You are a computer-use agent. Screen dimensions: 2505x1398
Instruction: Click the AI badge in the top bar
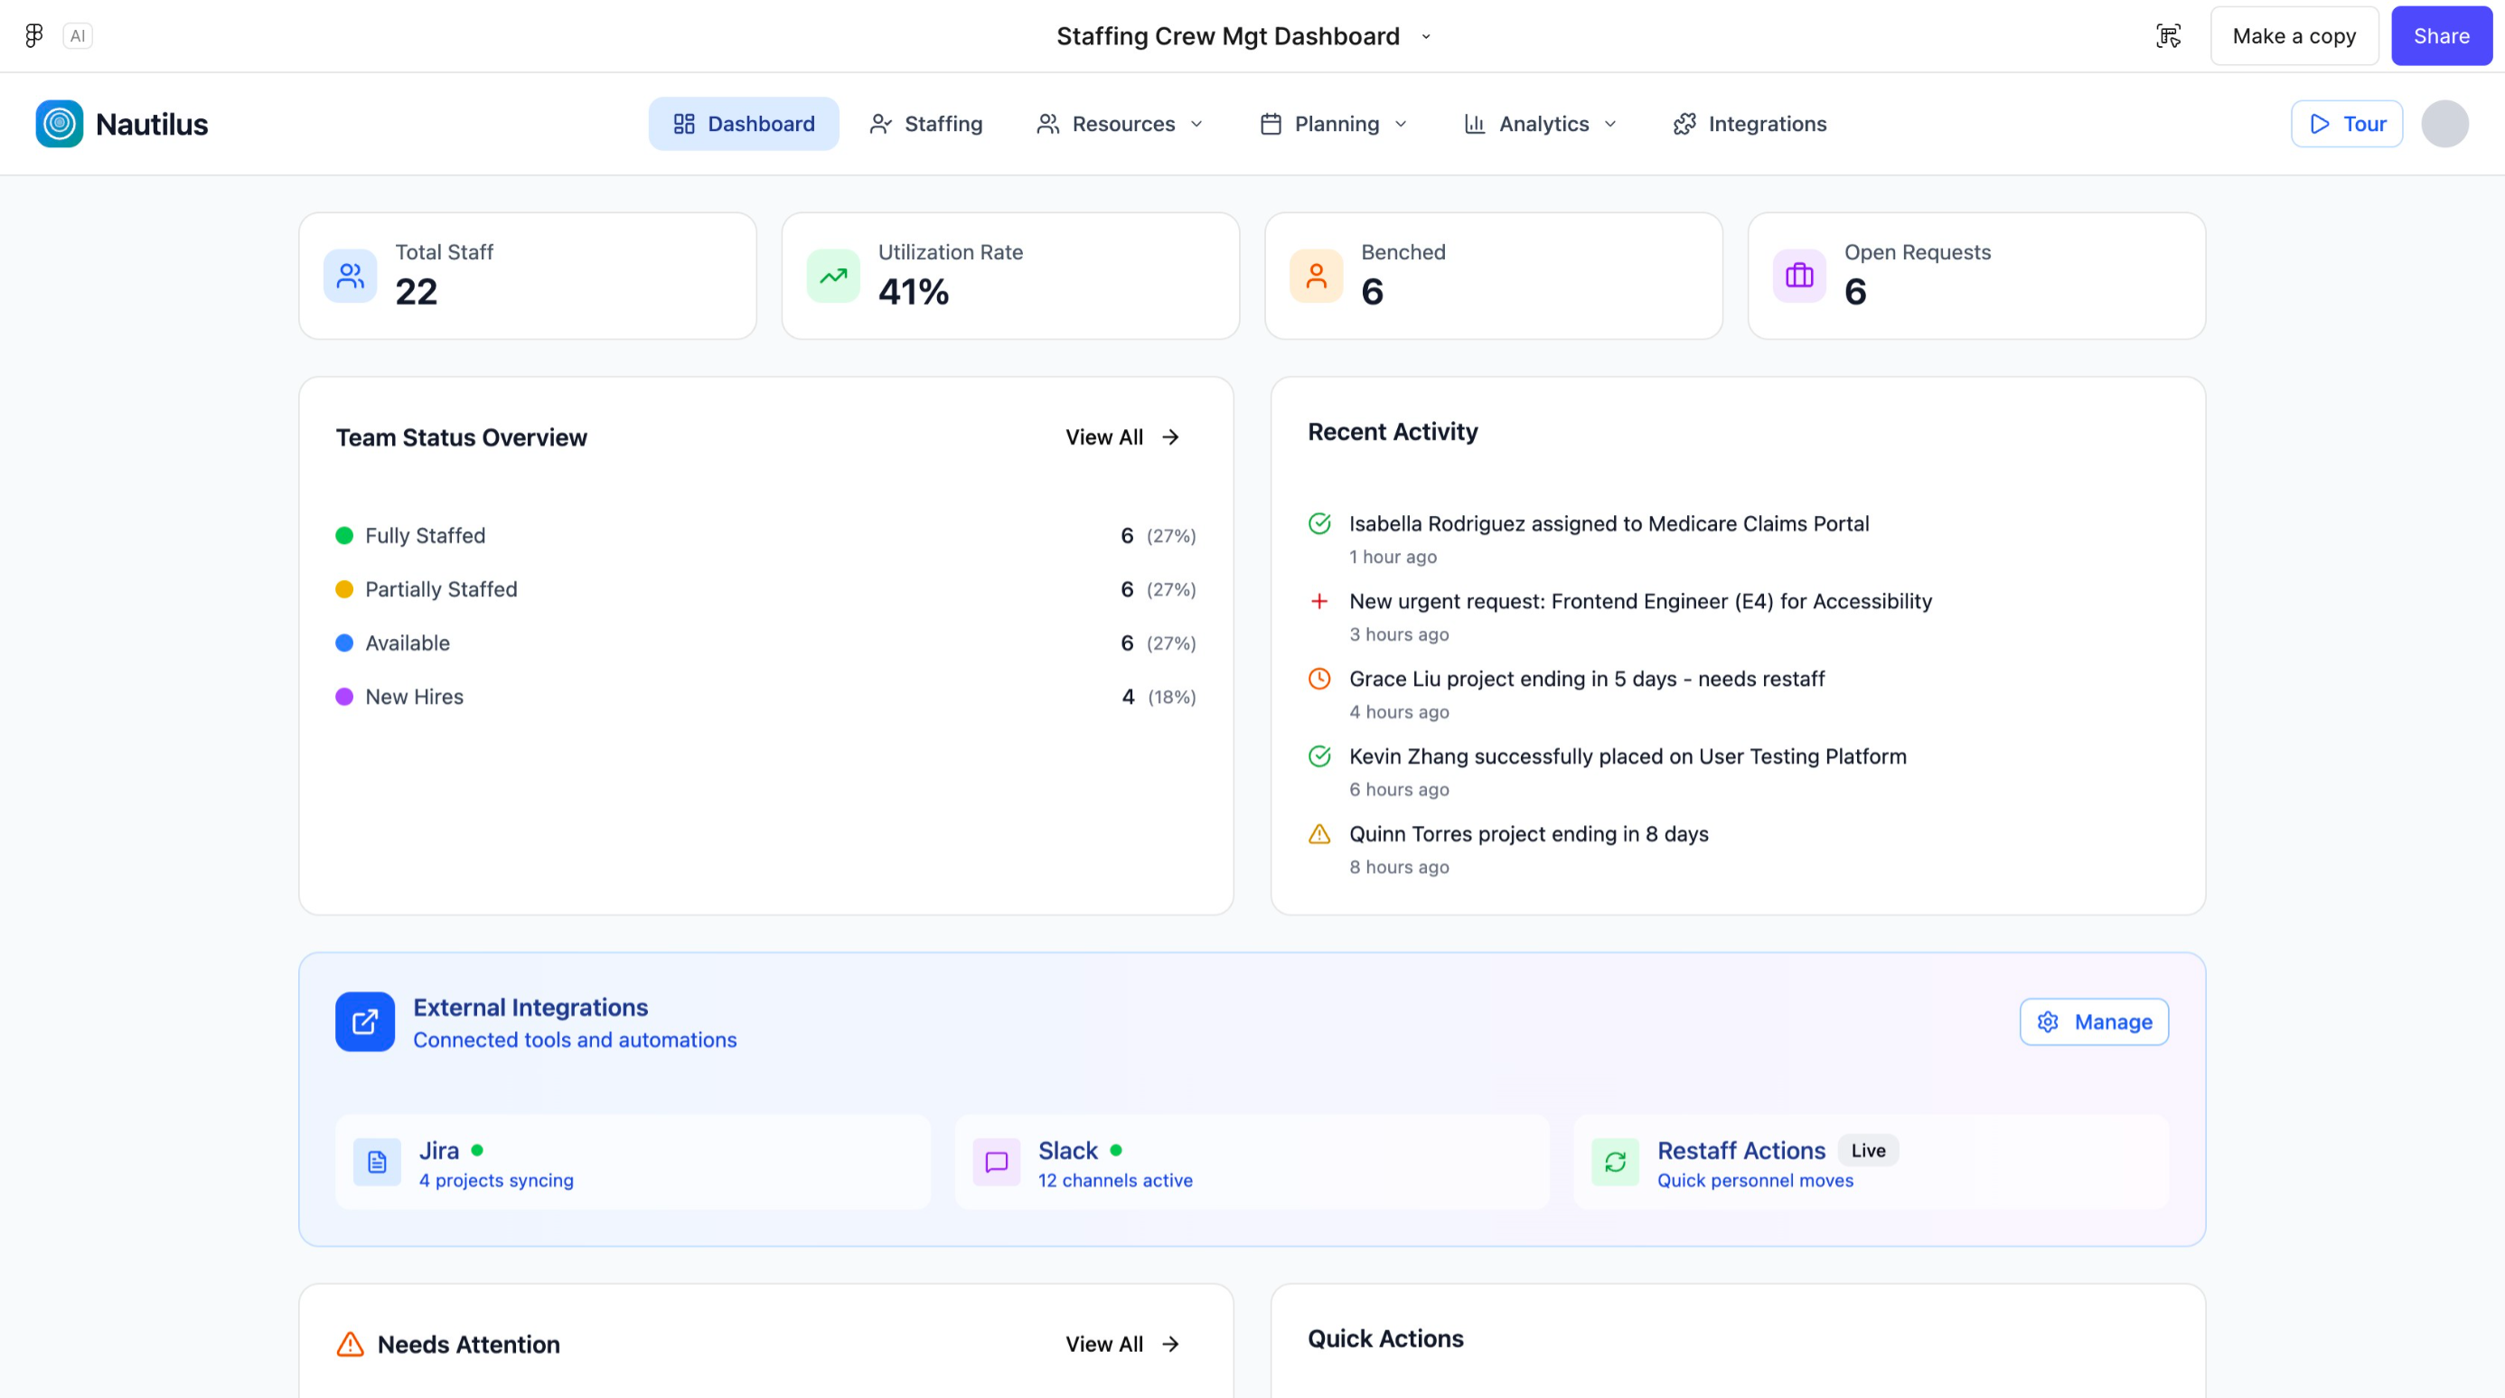tap(78, 35)
